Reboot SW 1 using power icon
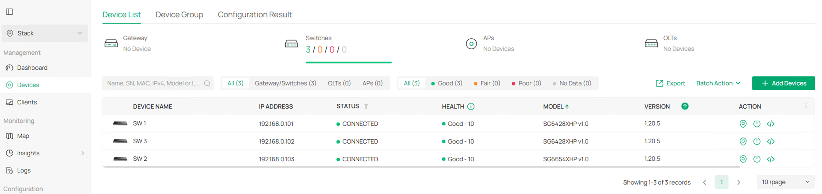The image size is (822, 194). [757, 124]
